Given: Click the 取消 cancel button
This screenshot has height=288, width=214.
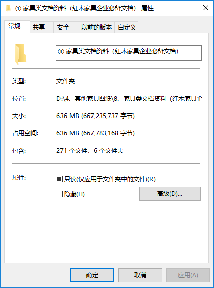Looking at the screenshot, I should 140,275.
